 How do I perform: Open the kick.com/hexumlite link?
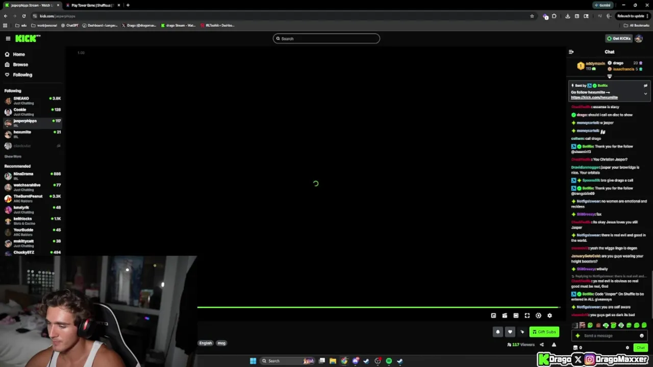click(x=594, y=97)
